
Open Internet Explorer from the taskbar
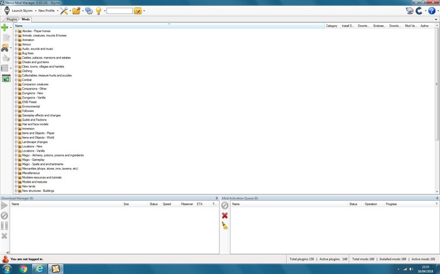(x=39, y=269)
